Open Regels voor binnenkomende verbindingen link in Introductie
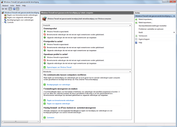 (x=60, y=100)
